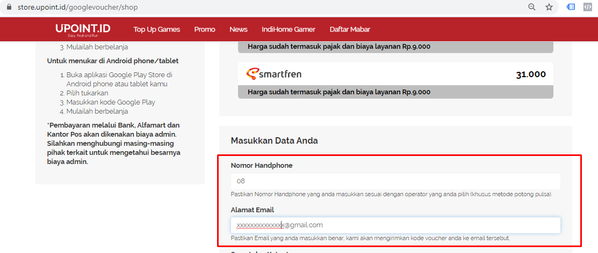The image size is (598, 253).
Task: Click the Pastikan Nomor Handphone hint text
Action: (x=392, y=195)
